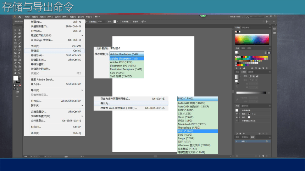This screenshot has width=305, height=171.
Task: Set paint to None in toolbox
Action: click(20, 85)
